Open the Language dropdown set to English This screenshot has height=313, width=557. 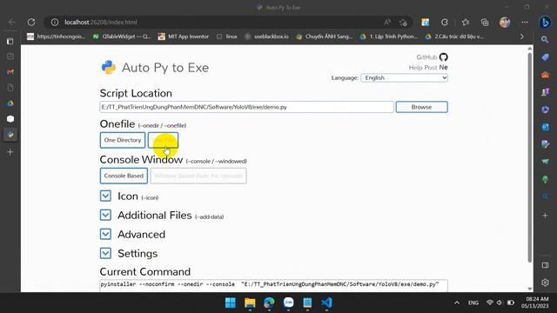tap(404, 77)
